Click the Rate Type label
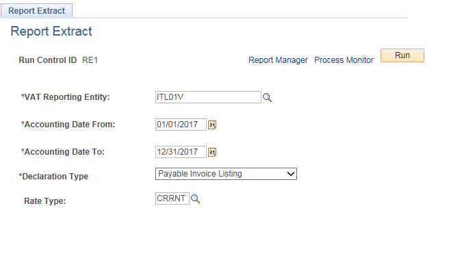The image size is (449, 271). point(45,201)
